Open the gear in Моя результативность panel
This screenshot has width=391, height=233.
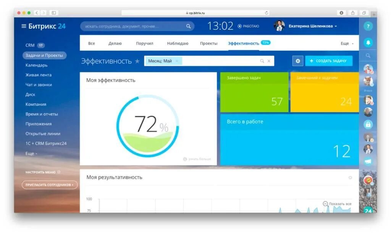click(x=350, y=178)
